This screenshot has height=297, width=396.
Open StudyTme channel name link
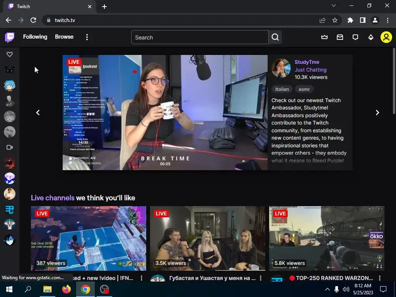click(x=307, y=62)
